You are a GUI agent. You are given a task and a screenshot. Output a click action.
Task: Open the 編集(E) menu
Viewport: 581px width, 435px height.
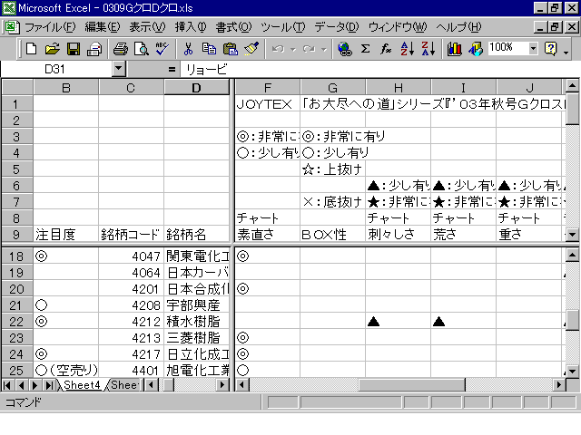(103, 27)
